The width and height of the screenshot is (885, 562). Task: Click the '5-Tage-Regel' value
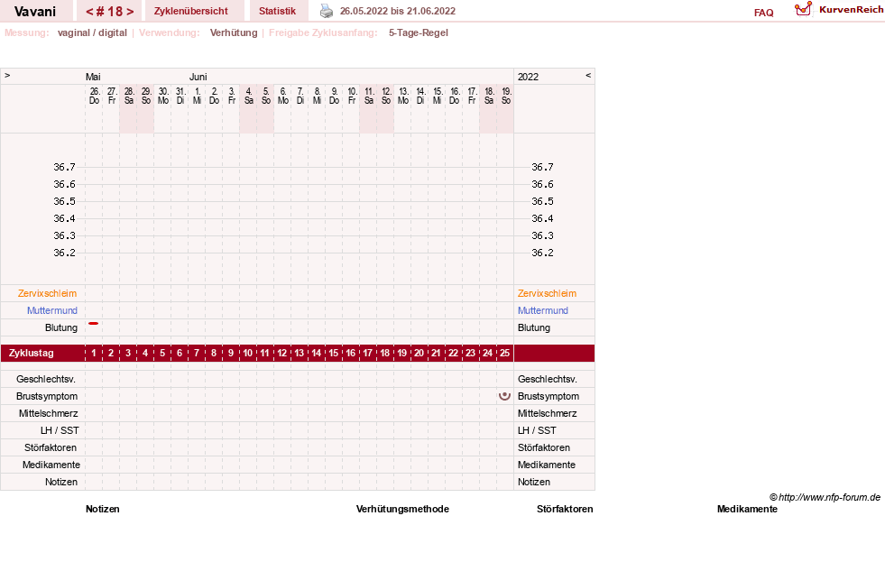[419, 32]
